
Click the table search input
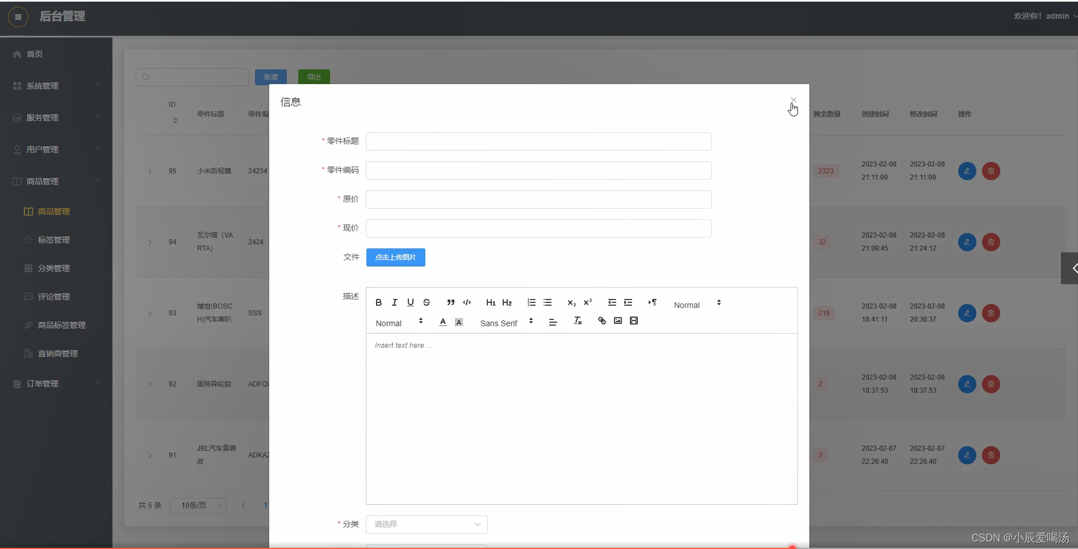click(193, 77)
